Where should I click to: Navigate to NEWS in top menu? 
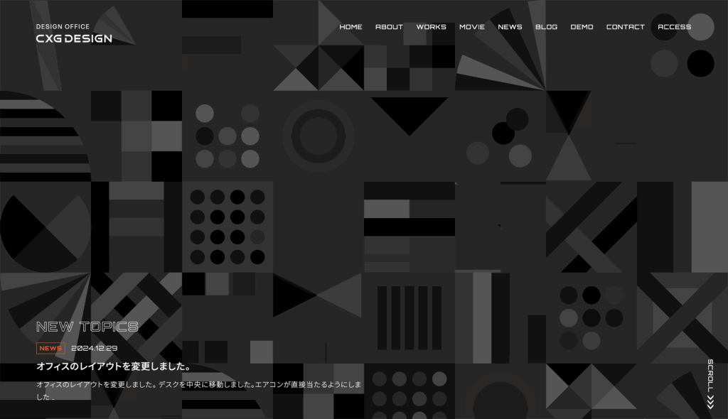tap(510, 27)
